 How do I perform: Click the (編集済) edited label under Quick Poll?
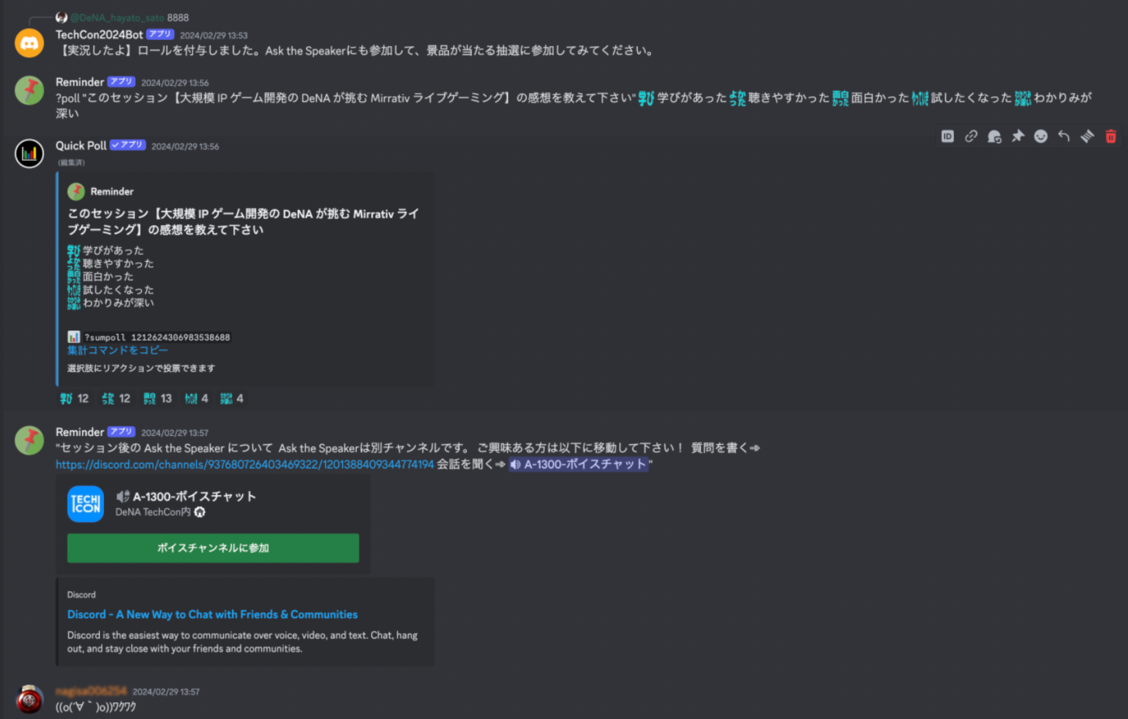click(72, 163)
